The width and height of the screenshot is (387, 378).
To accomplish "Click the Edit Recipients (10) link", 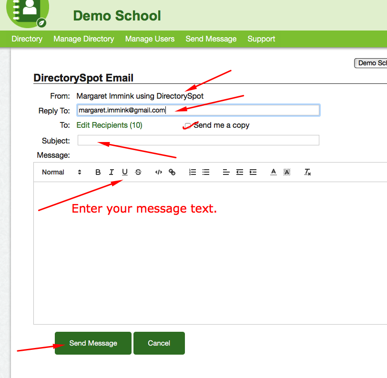I will [109, 125].
